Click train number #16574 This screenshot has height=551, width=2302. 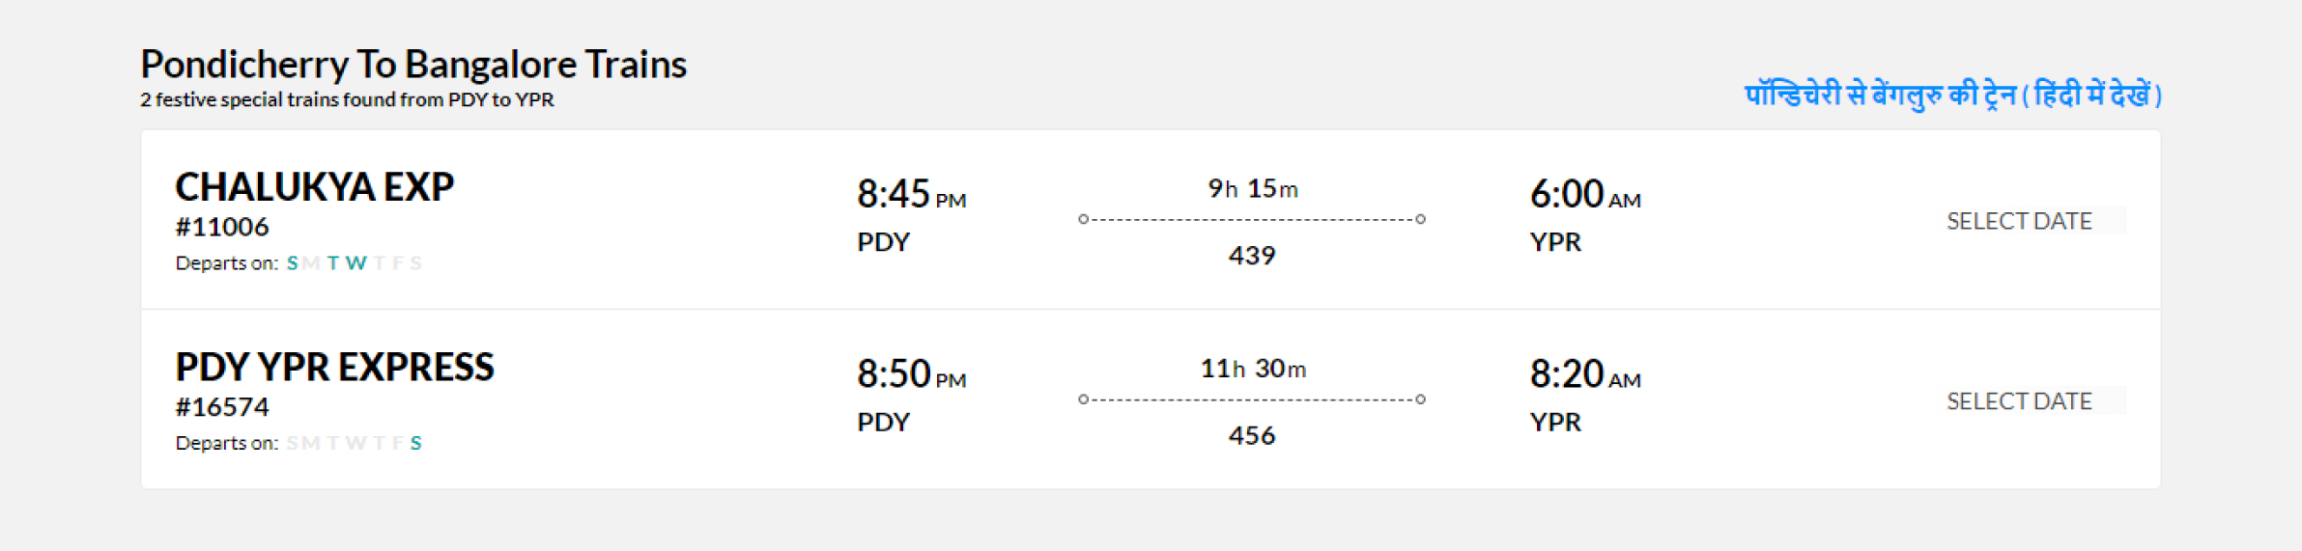coord(222,407)
